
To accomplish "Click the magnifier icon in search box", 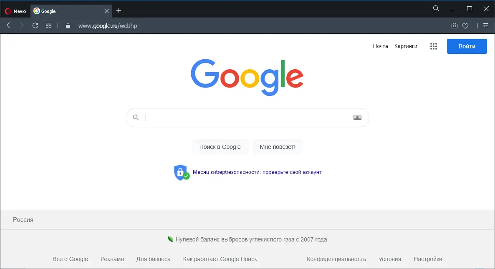I will click(136, 118).
